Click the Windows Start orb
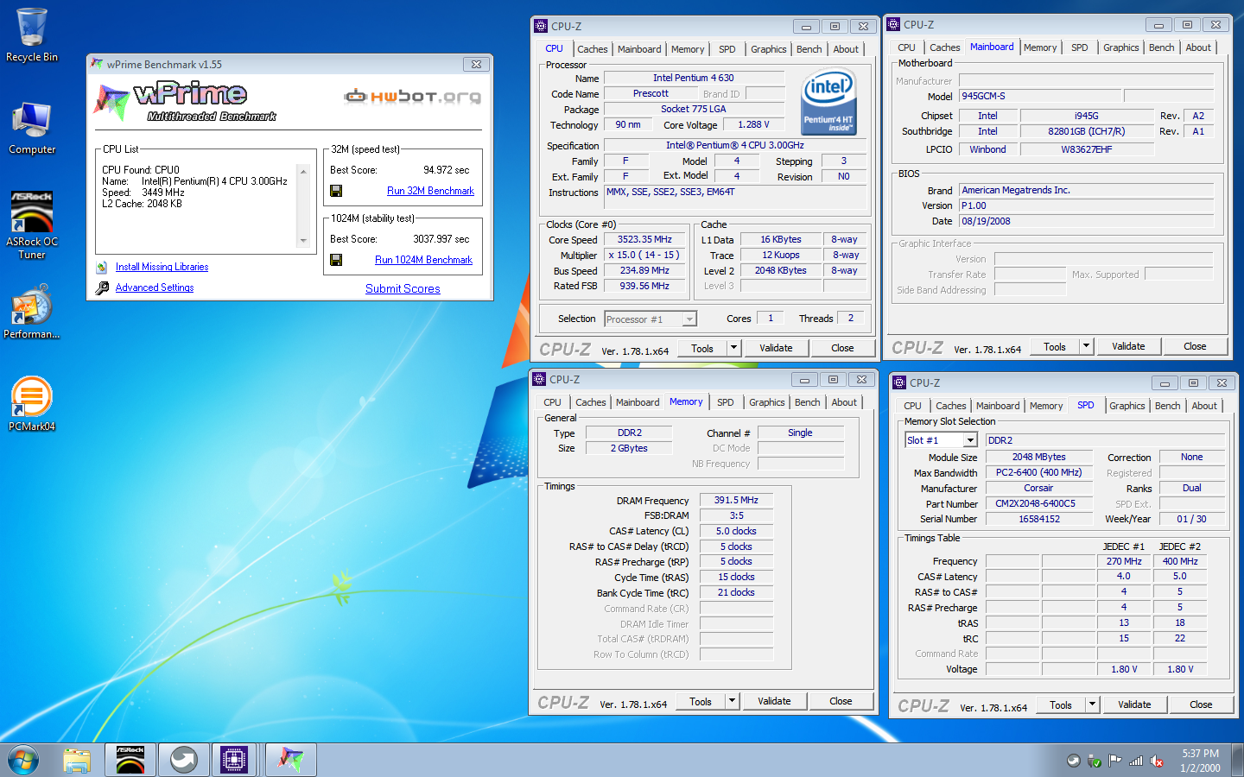The image size is (1244, 777). (23, 760)
